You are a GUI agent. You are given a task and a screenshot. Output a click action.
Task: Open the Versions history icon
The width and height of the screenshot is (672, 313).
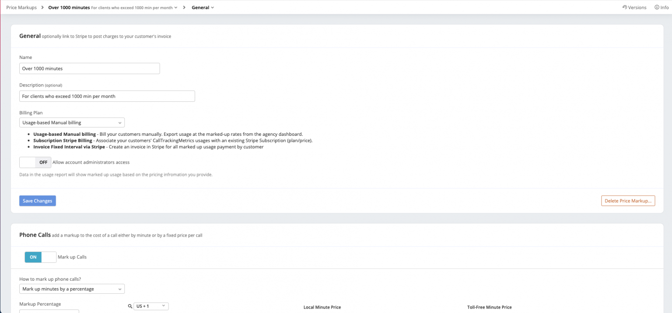click(x=624, y=7)
